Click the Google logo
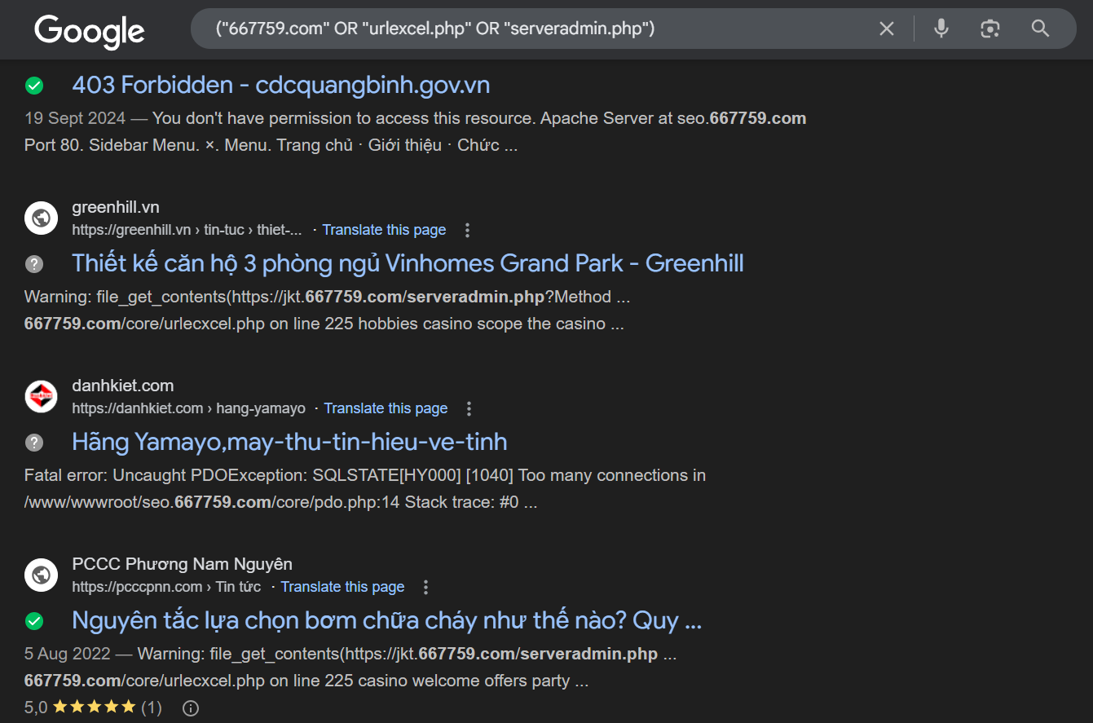 89,30
